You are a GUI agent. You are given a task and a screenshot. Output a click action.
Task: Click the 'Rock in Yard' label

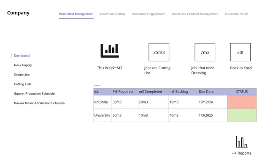pyautogui.click(x=241, y=68)
